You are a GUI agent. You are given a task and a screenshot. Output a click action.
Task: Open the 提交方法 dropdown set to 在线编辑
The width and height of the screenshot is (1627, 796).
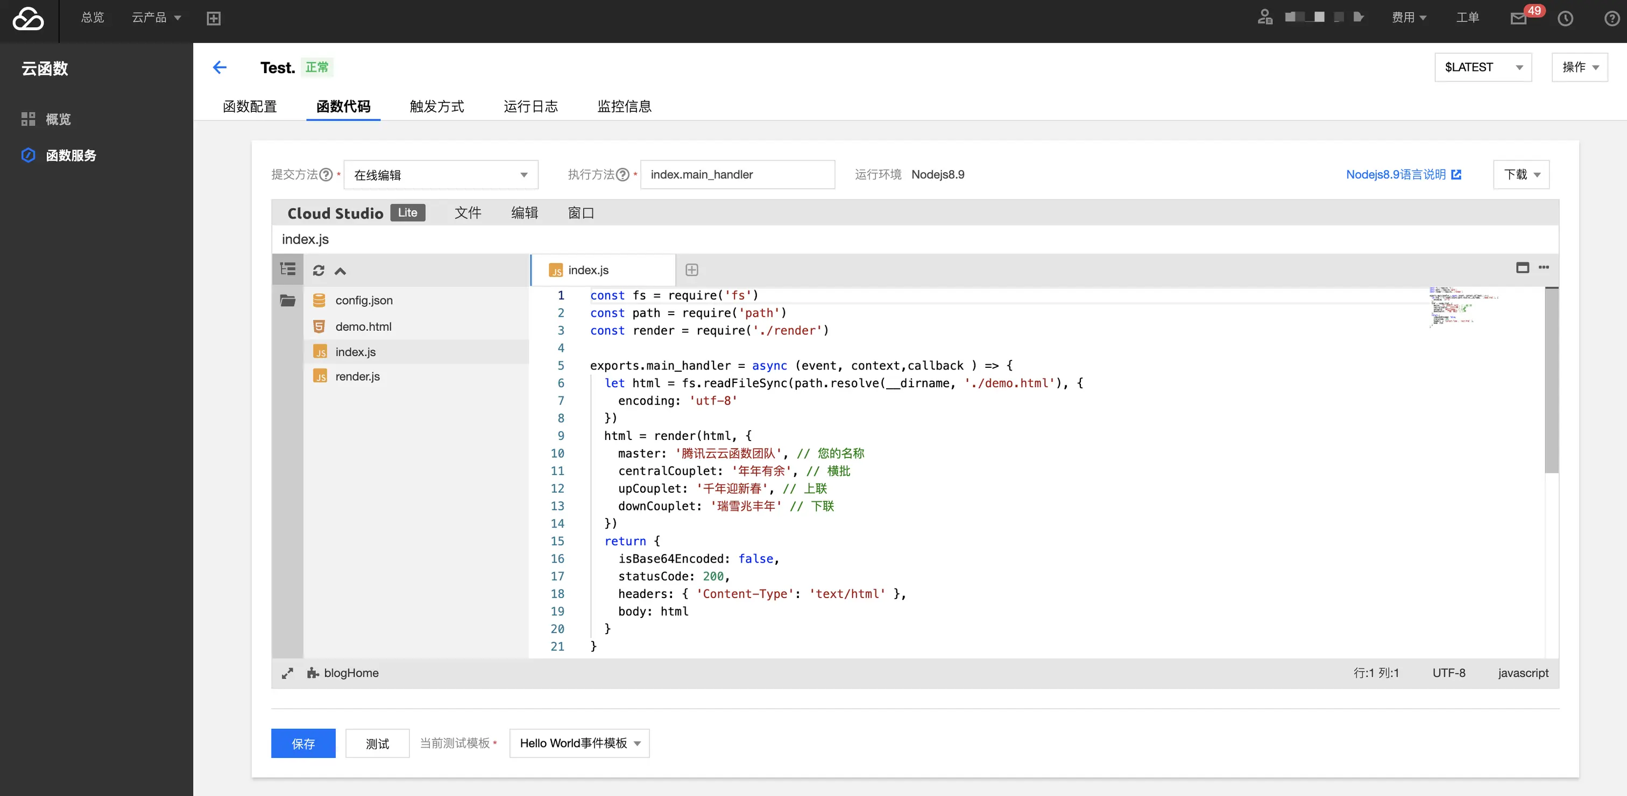click(441, 175)
